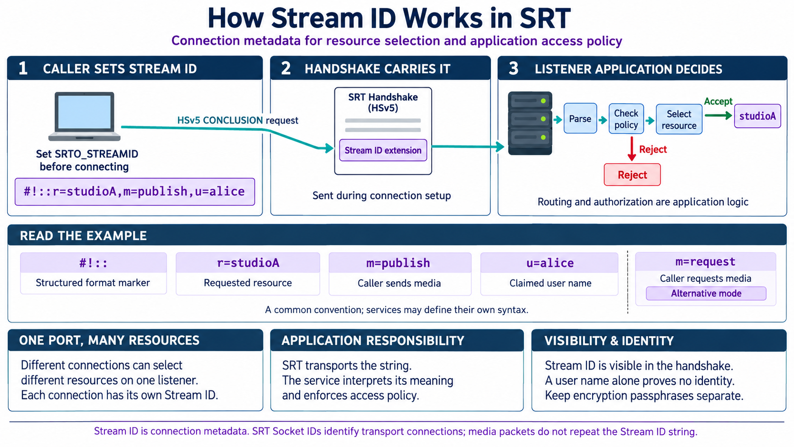Click the Stream ID is visible in handshake line
Screen dimensions: 794x447
pyautogui.click(x=639, y=366)
